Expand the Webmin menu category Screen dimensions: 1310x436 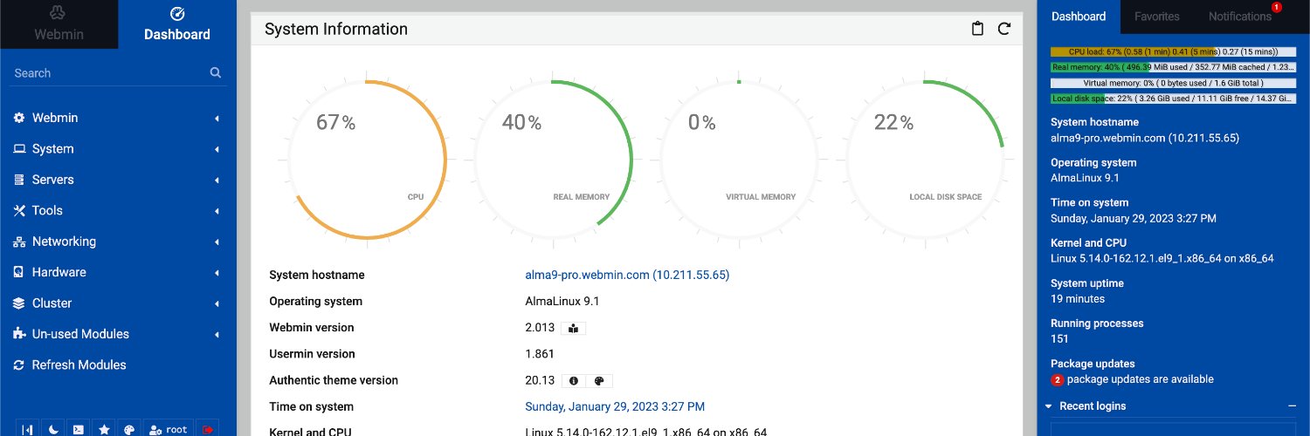tap(118, 118)
